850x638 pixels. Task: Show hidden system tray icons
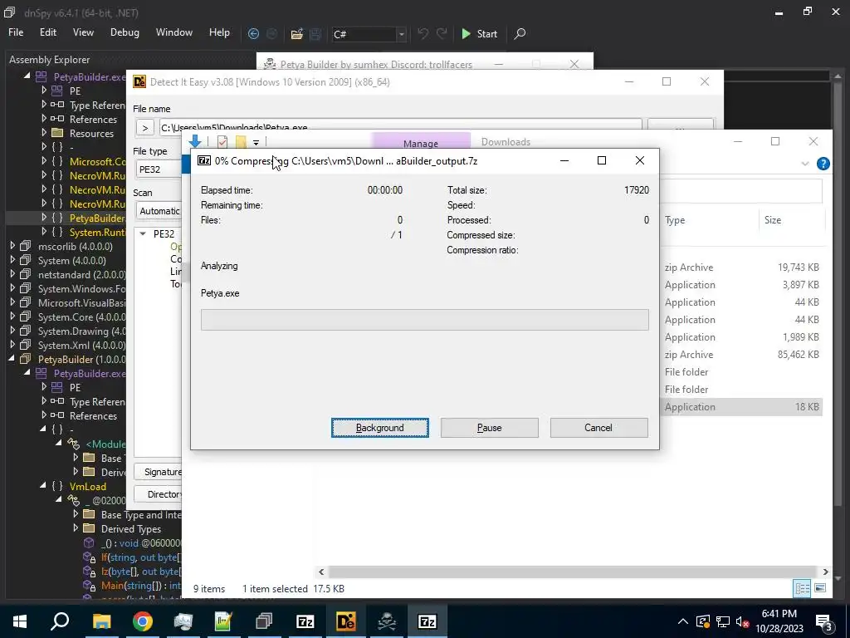(x=683, y=621)
